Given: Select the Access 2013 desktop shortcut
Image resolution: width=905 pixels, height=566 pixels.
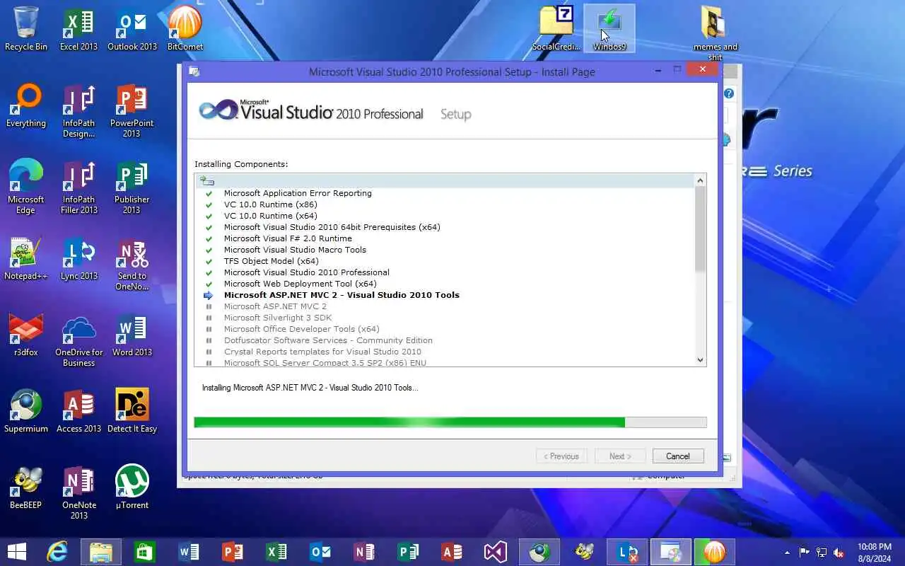Looking at the screenshot, I should click(79, 411).
